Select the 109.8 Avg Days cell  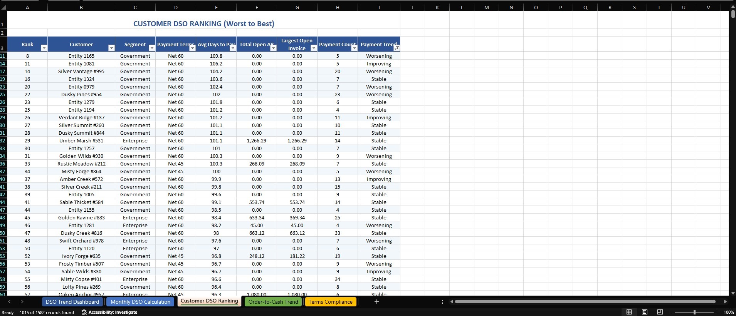pos(216,56)
